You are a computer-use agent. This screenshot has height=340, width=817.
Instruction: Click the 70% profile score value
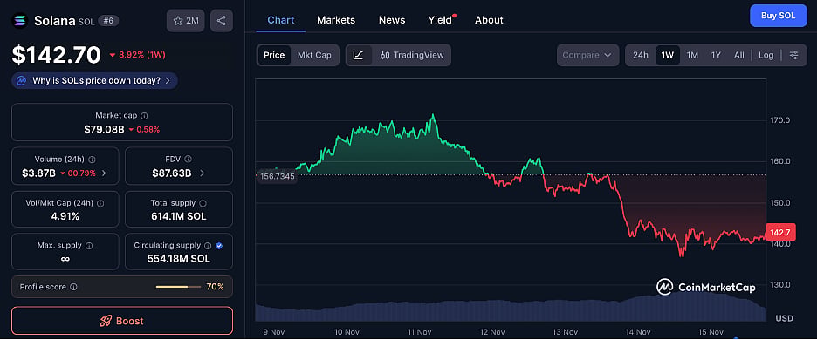[x=215, y=287]
